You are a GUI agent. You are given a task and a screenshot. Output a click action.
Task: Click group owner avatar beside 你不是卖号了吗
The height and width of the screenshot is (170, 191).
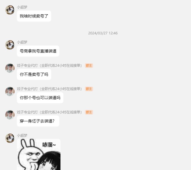coord(10,68)
